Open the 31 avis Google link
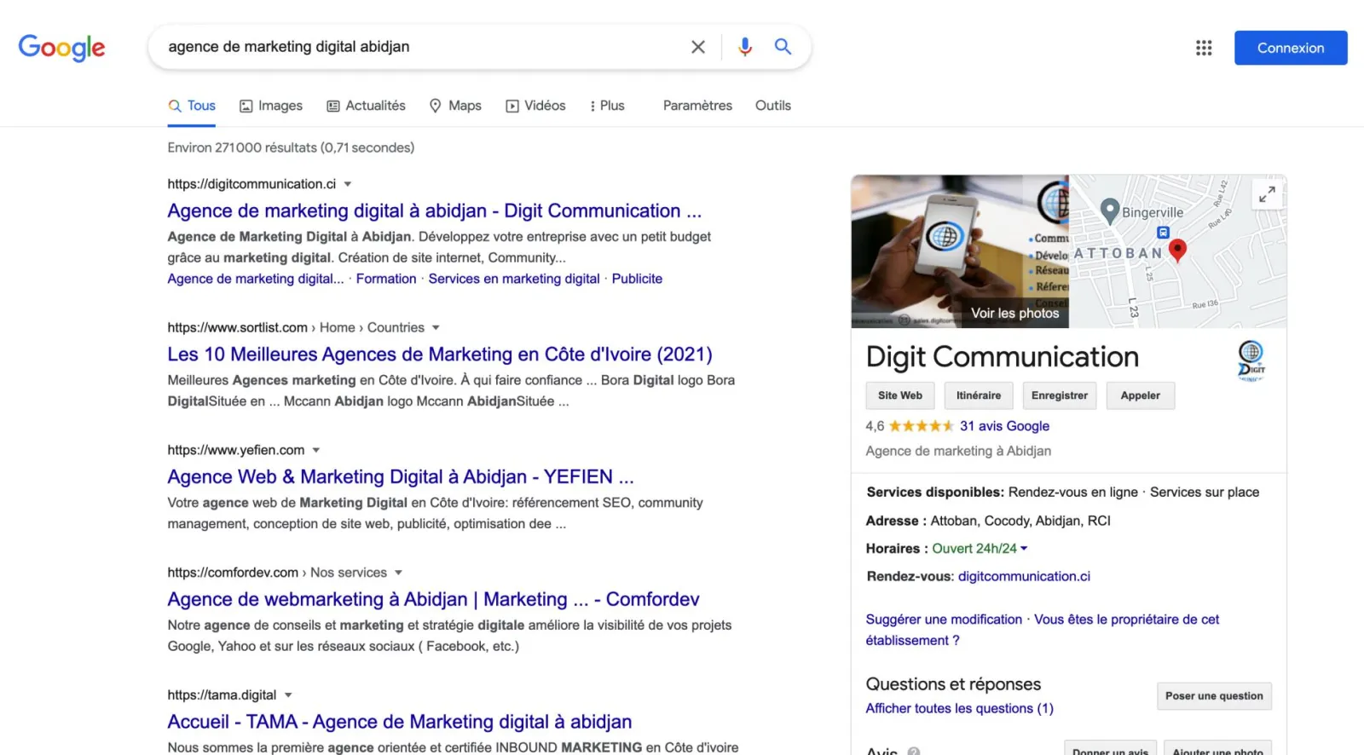This screenshot has width=1364, height=755. (x=1004, y=426)
